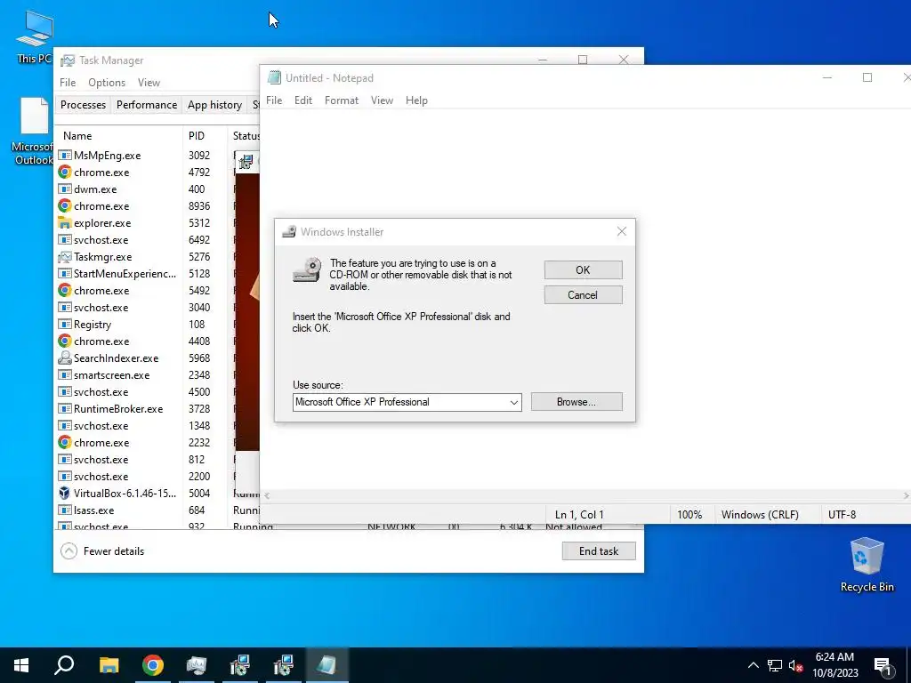Image resolution: width=911 pixels, height=683 pixels.
Task: Click the 100% zoom status text
Action: [x=689, y=515]
